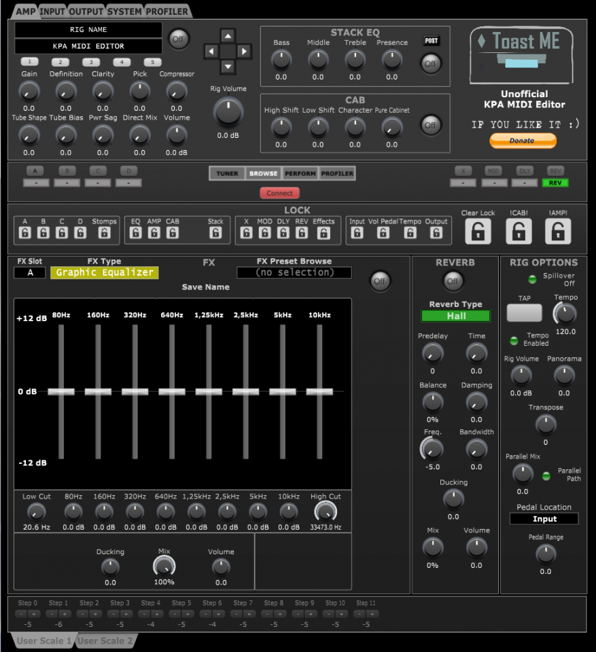
Task: Click the red Connect button
Action: [279, 193]
